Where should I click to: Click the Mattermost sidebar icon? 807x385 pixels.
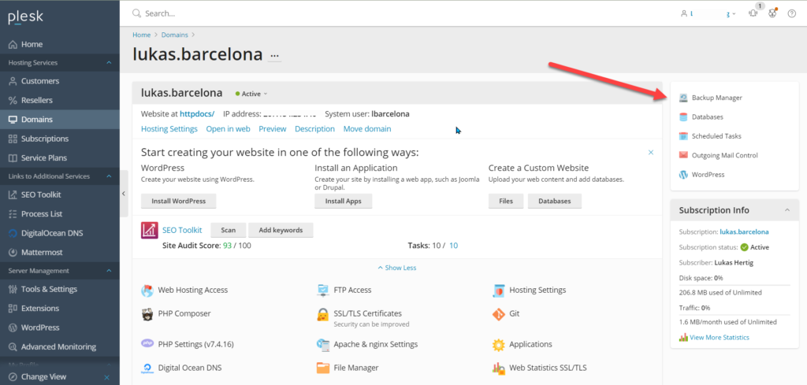point(13,253)
